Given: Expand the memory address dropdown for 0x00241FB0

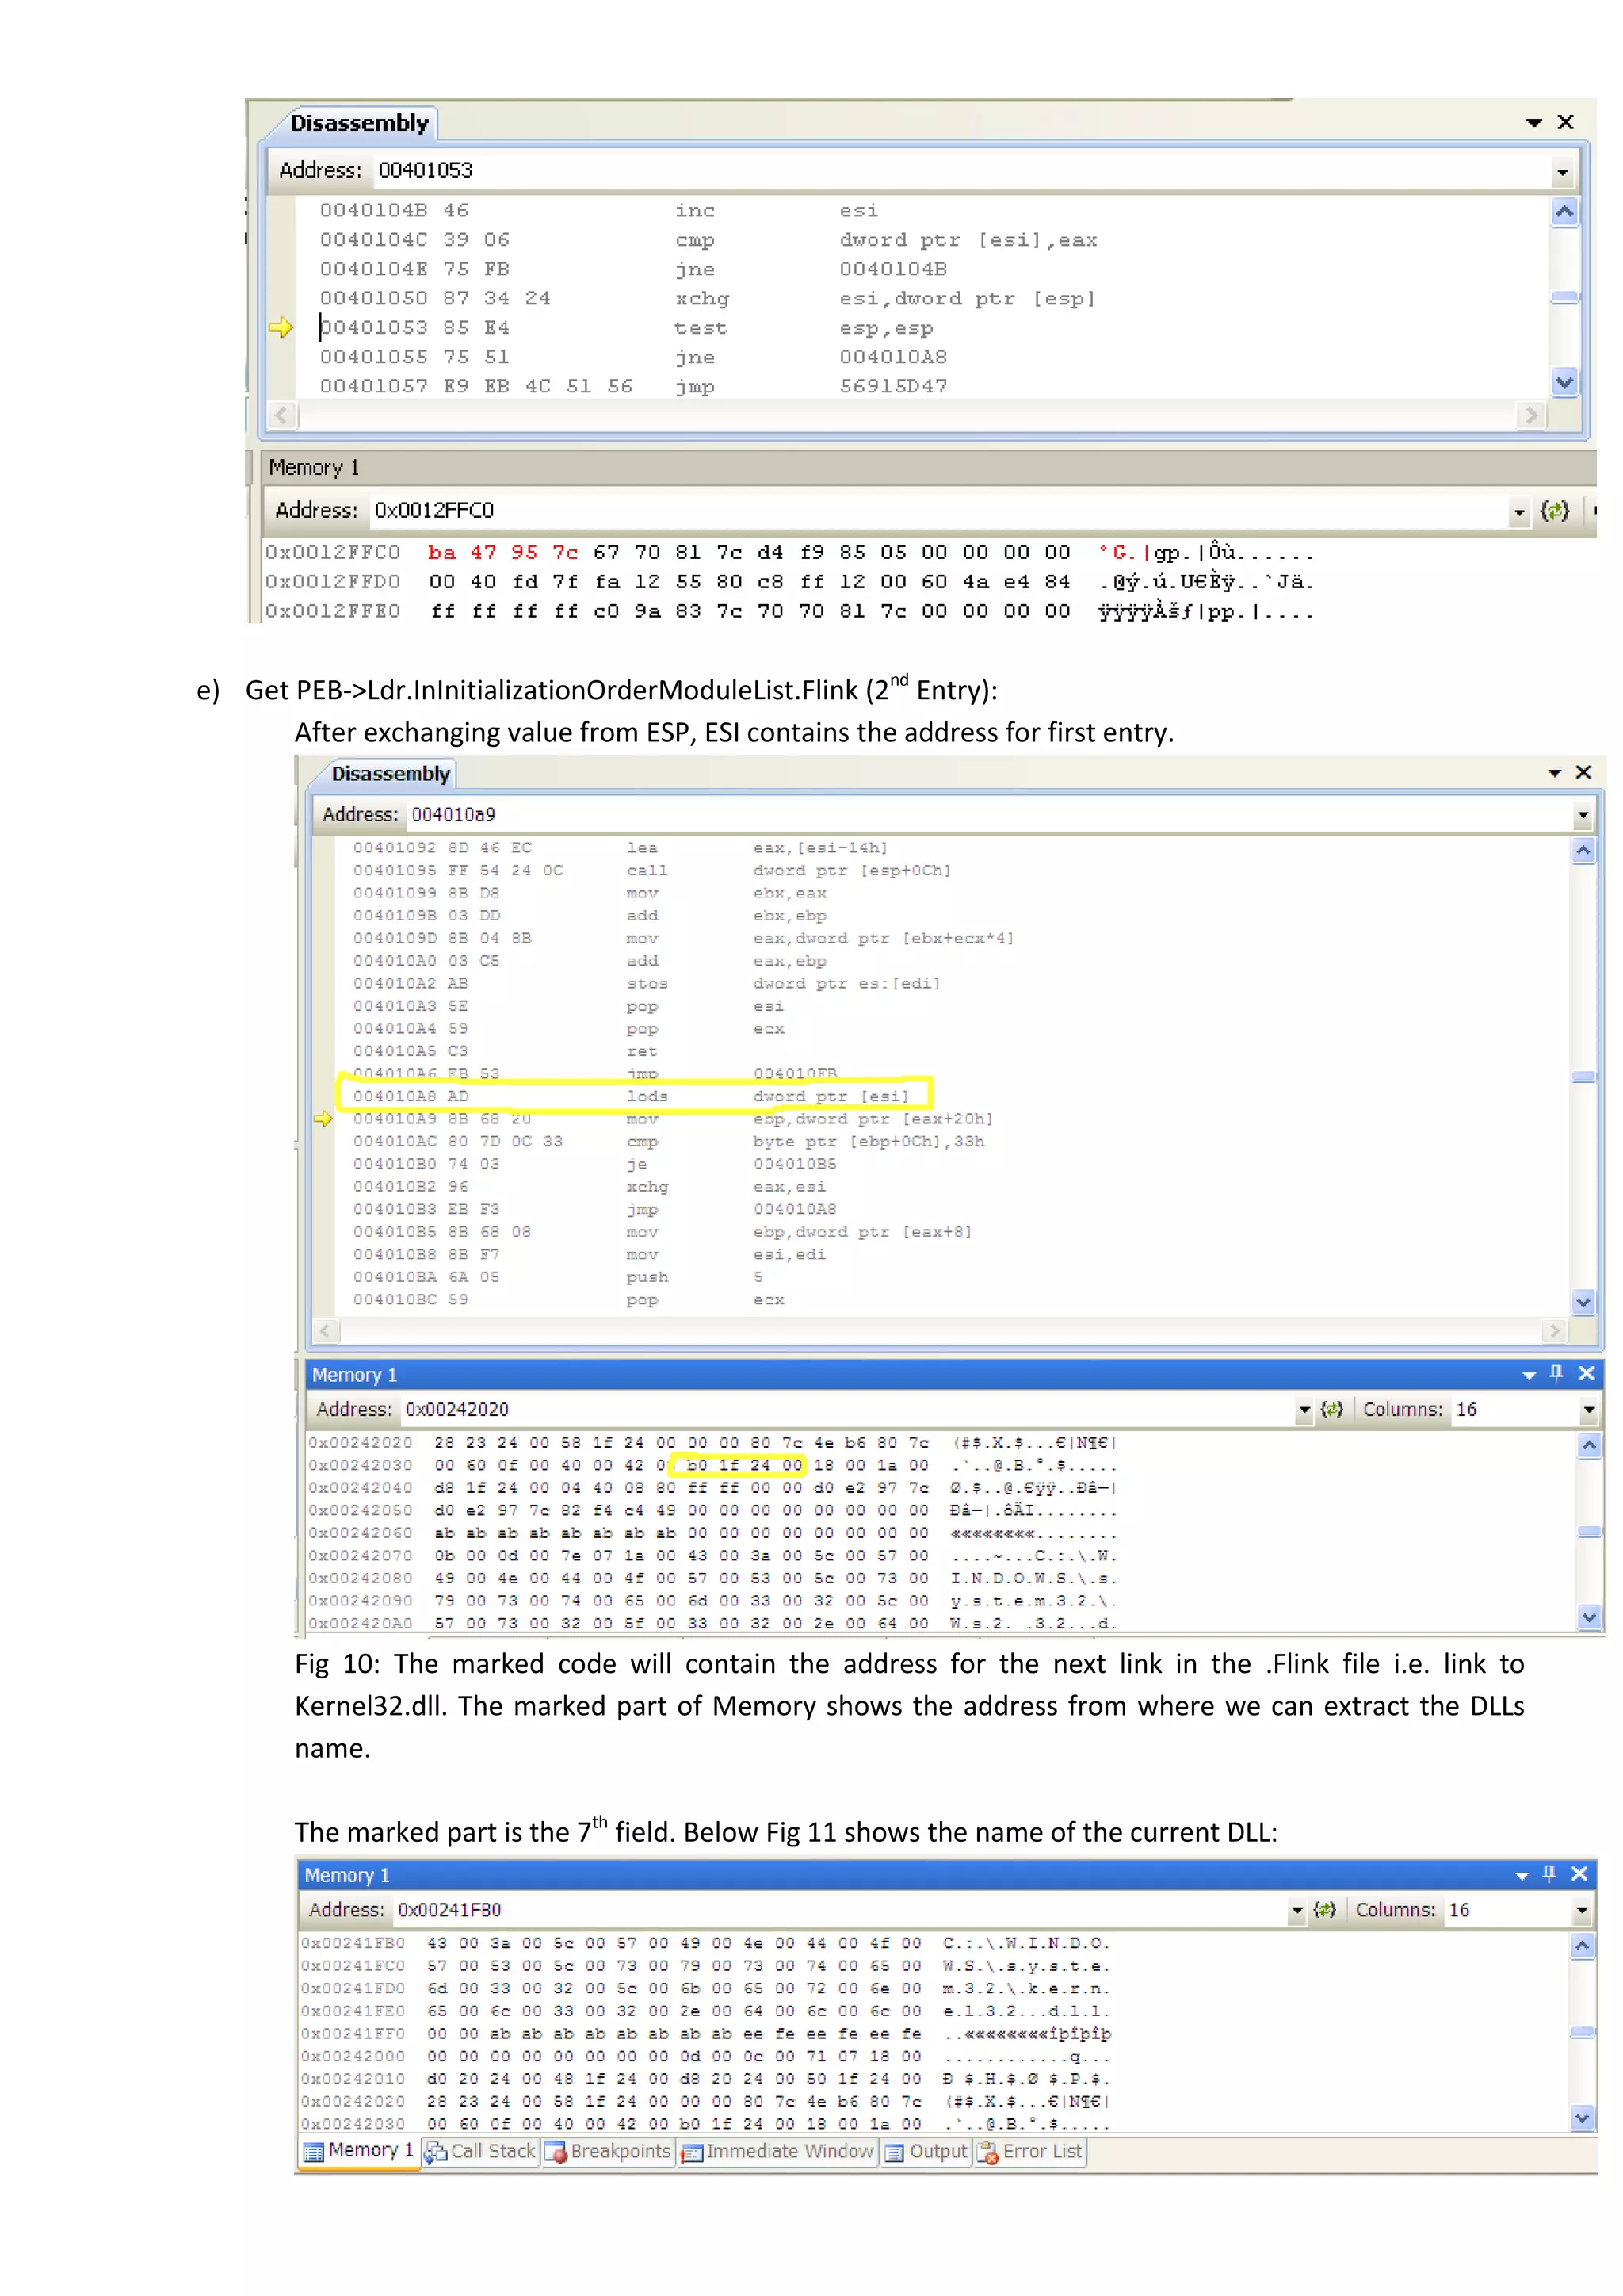Looking at the screenshot, I should pos(1297,1910).
